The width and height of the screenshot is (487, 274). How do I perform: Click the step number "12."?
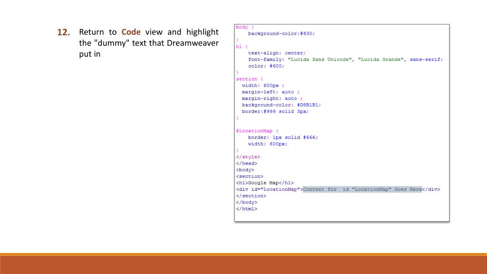click(x=63, y=32)
